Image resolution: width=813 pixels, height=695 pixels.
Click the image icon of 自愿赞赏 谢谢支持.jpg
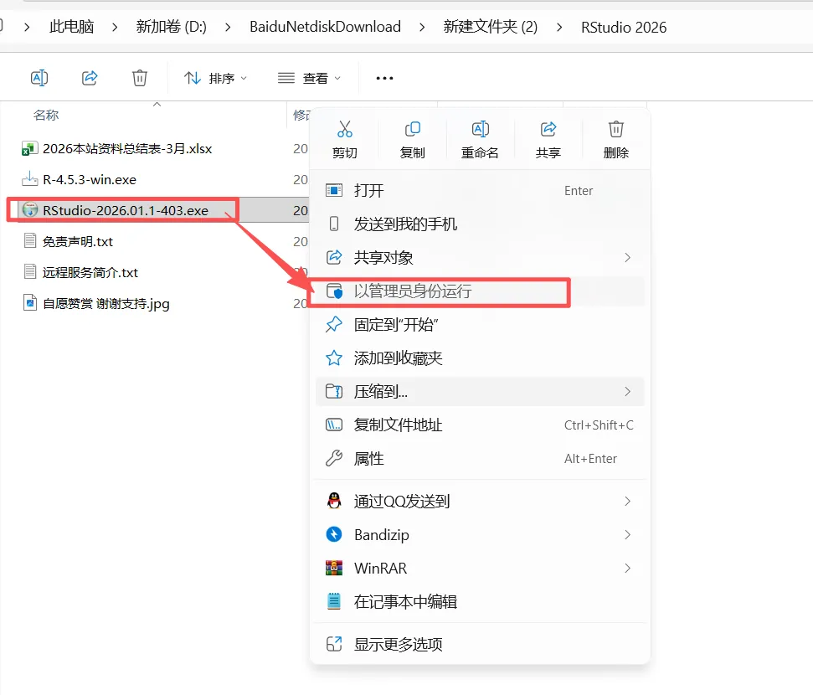point(30,303)
